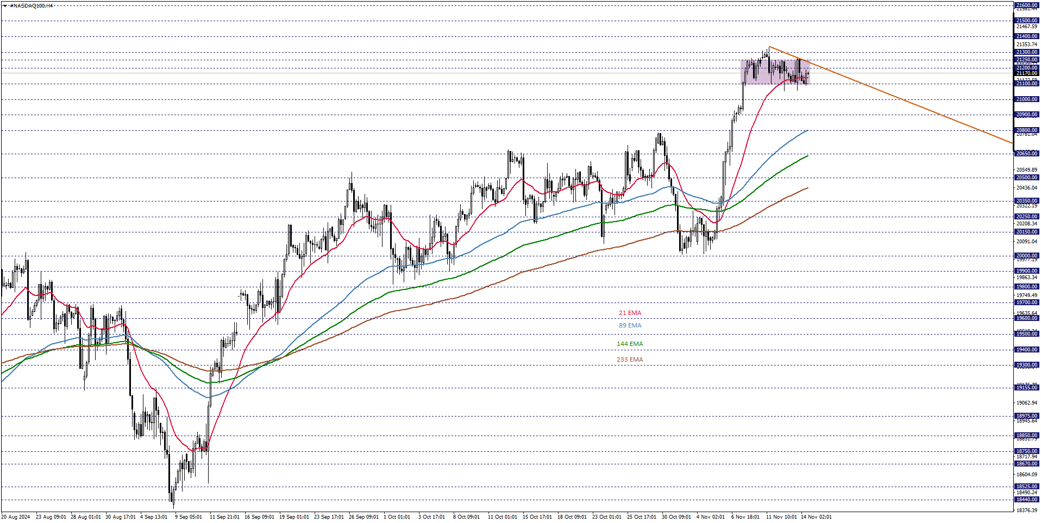The image size is (1041, 523).
Task: Click the 20900.00 price level label
Action: click(1026, 115)
